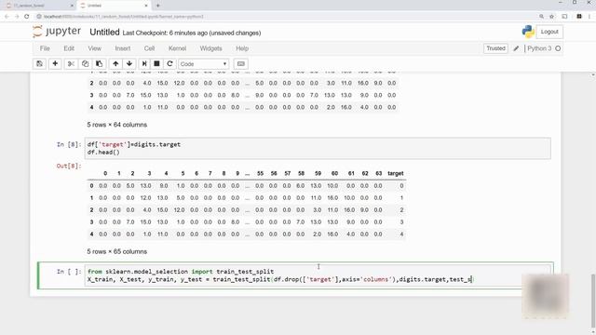
Task: Open the Kernel menu
Action: click(x=177, y=48)
